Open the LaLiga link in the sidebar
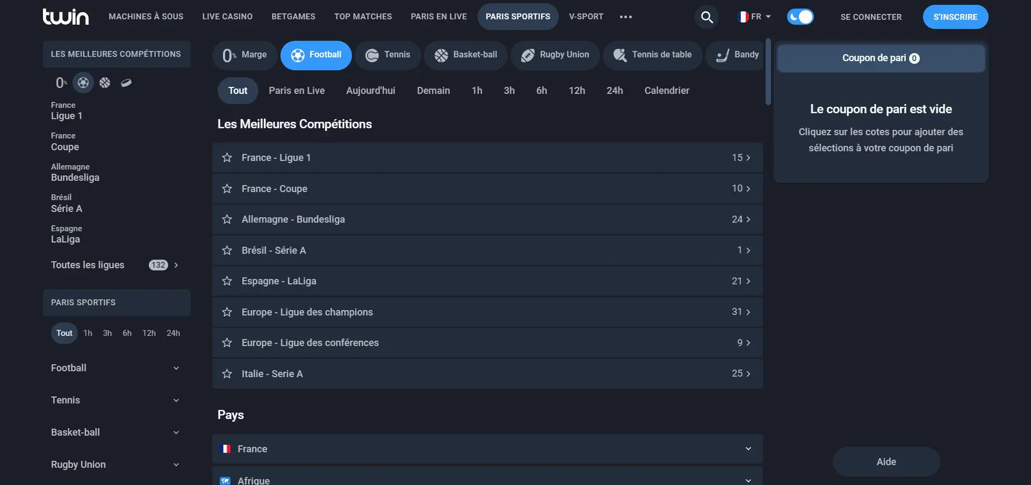This screenshot has height=485, width=1031. click(x=67, y=234)
